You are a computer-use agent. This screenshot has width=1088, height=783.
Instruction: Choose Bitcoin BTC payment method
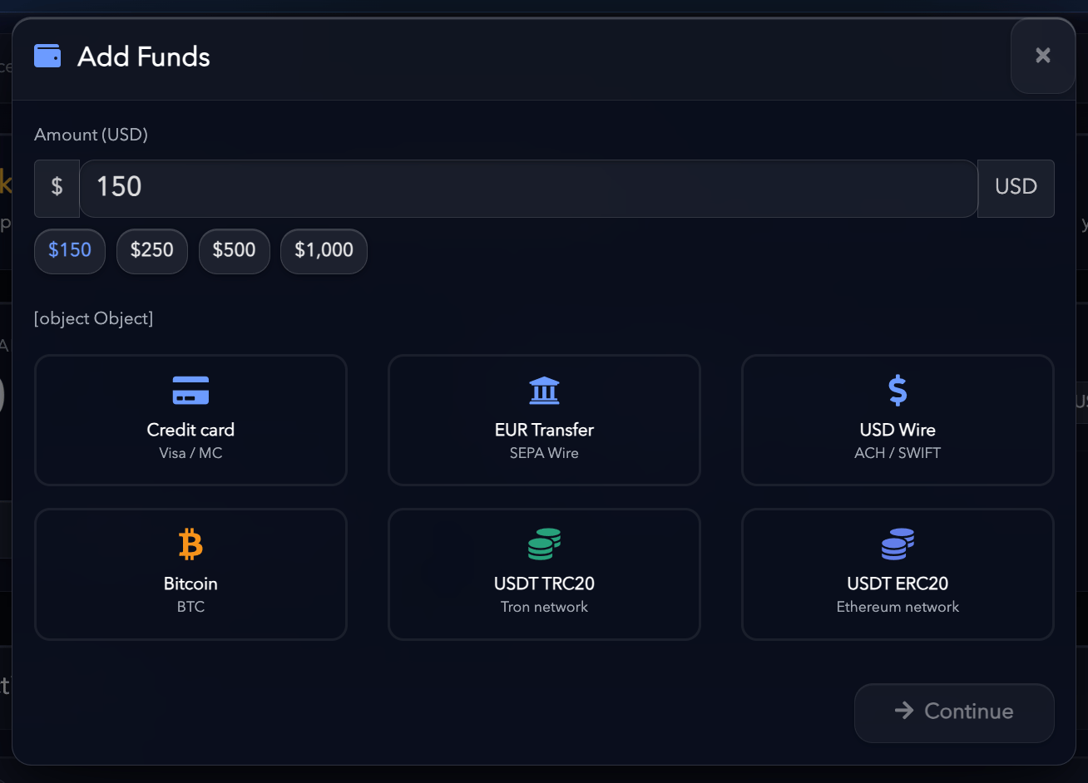190,574
